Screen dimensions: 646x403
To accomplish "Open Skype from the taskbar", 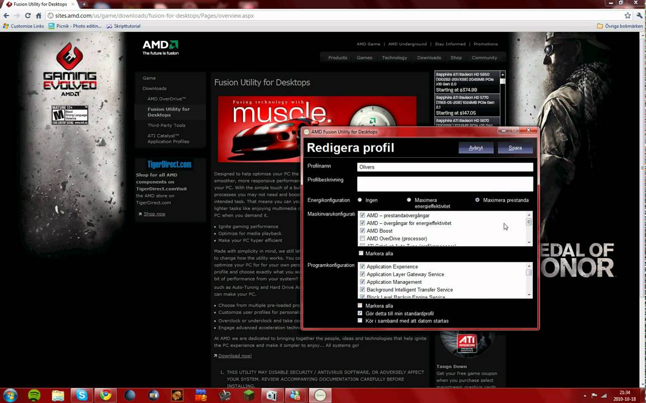I will tap(82, 396).
